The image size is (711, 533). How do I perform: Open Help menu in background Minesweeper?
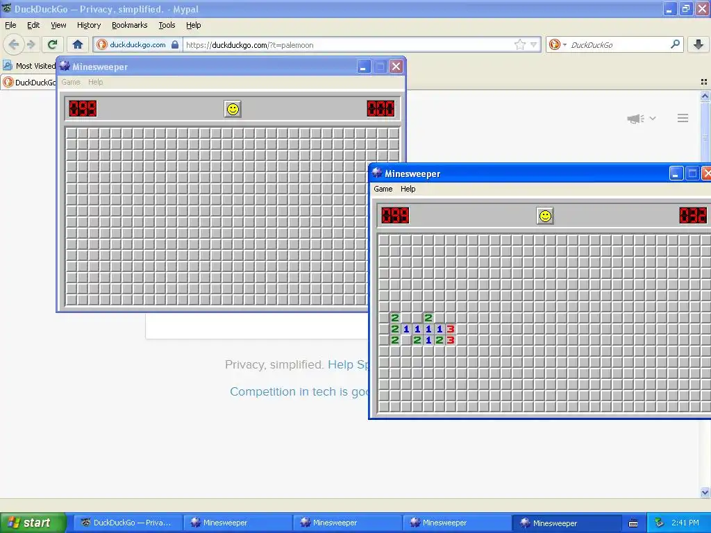point(95,82)
